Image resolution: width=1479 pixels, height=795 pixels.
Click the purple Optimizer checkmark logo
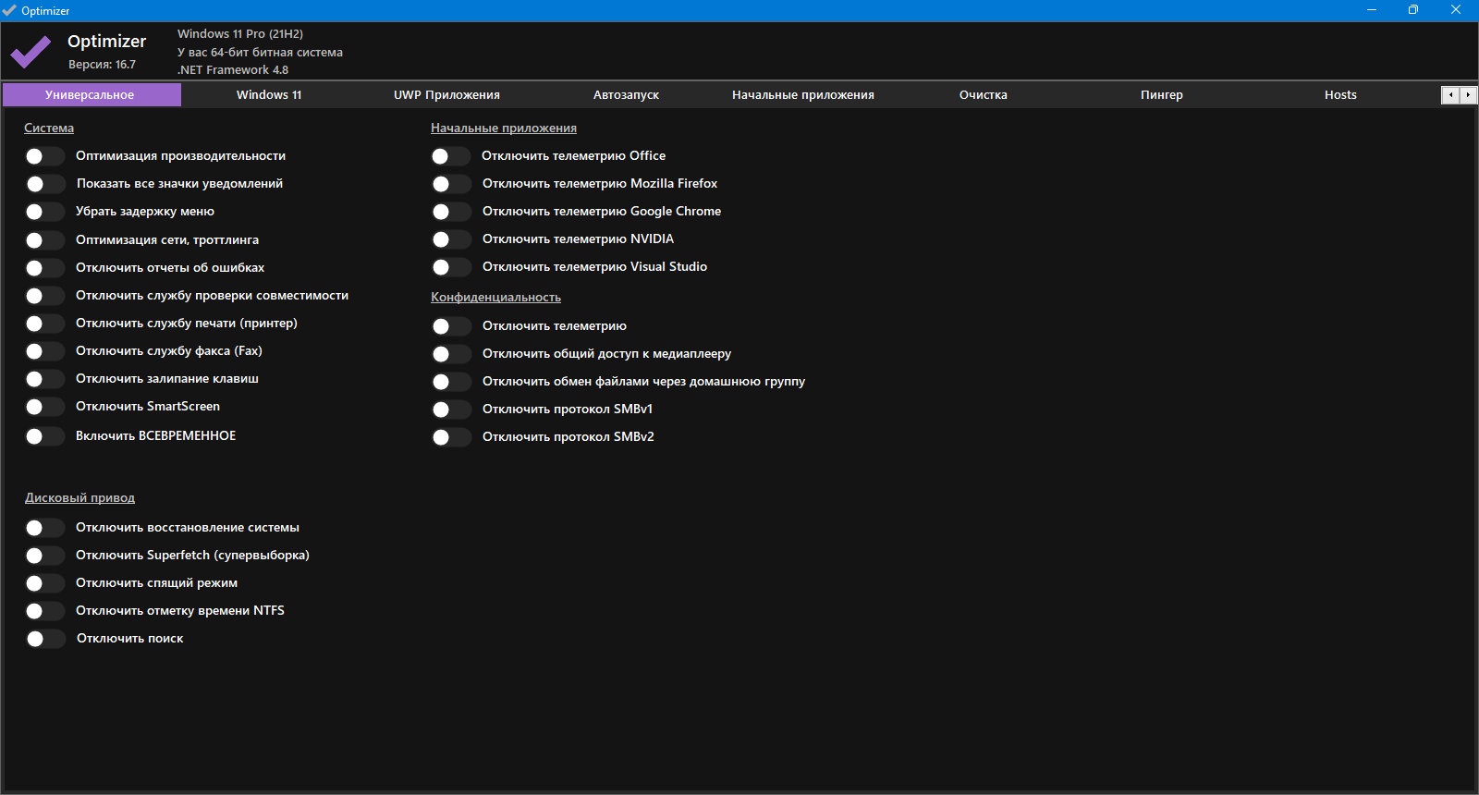pos(31,53)
